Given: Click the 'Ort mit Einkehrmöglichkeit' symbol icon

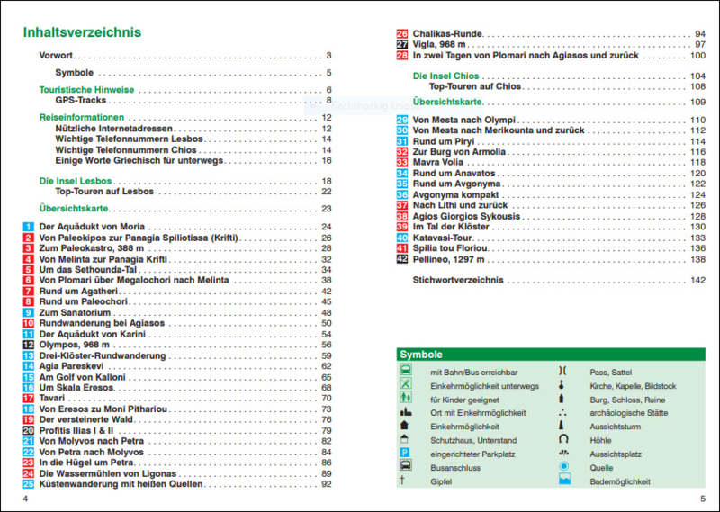Looking at the screenshot, I should point(406,412).
